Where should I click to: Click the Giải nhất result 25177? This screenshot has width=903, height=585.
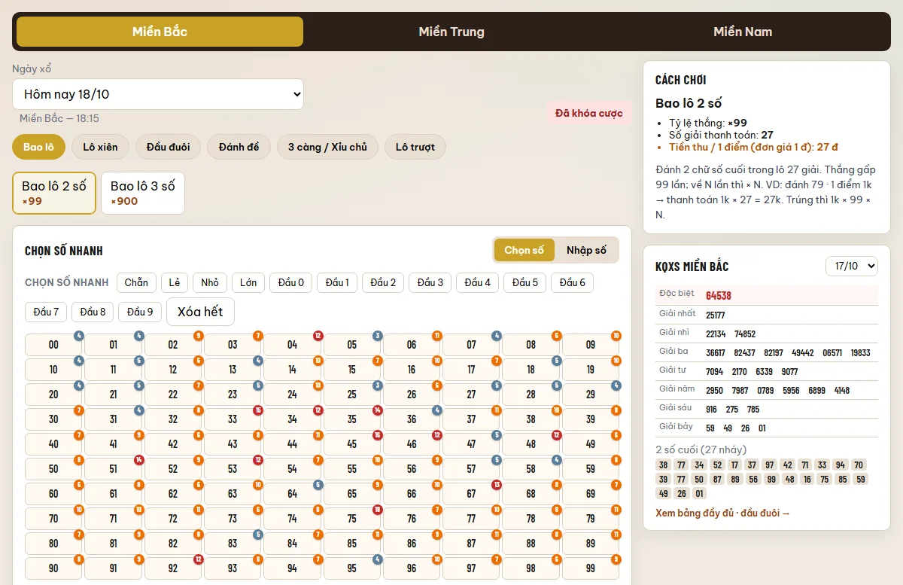[x=716, y=315]
